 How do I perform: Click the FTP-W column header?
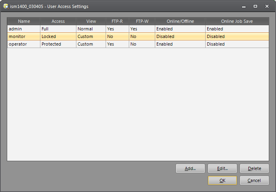(x=142, y=21)
